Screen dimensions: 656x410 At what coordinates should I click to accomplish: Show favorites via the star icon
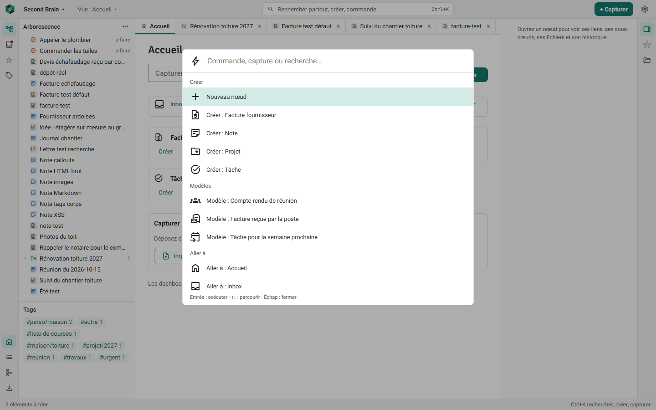[x=9, y=60]
